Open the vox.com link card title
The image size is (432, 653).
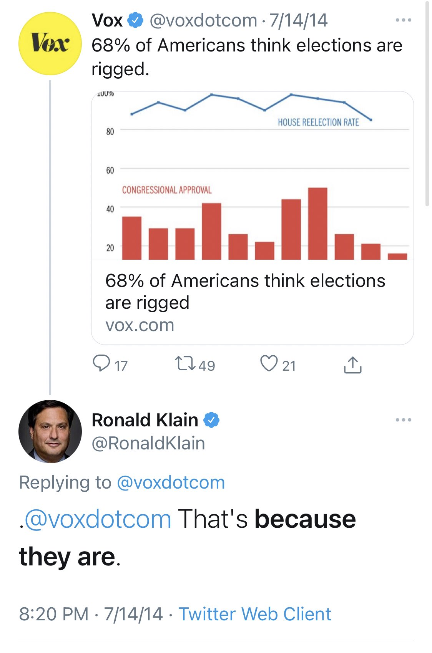coord(245,292)
